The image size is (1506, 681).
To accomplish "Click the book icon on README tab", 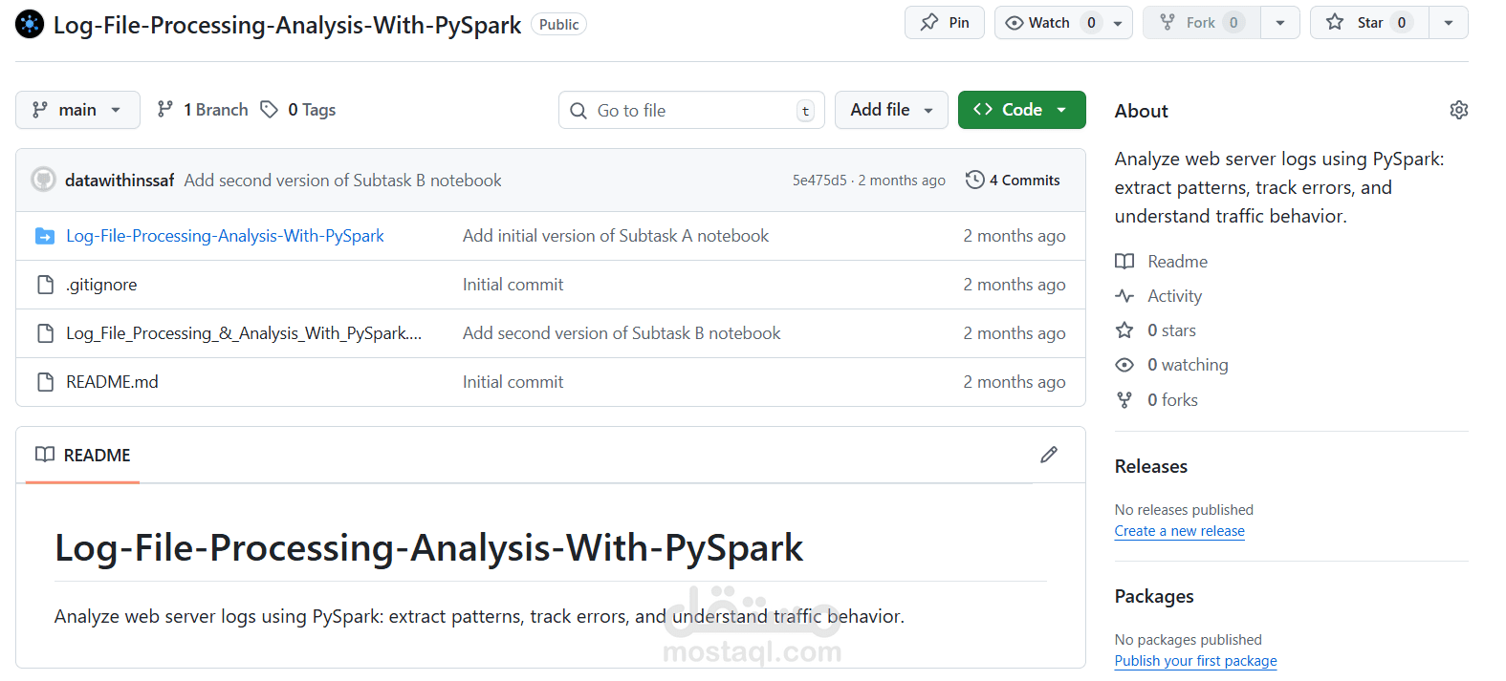I will coord(45,455).
